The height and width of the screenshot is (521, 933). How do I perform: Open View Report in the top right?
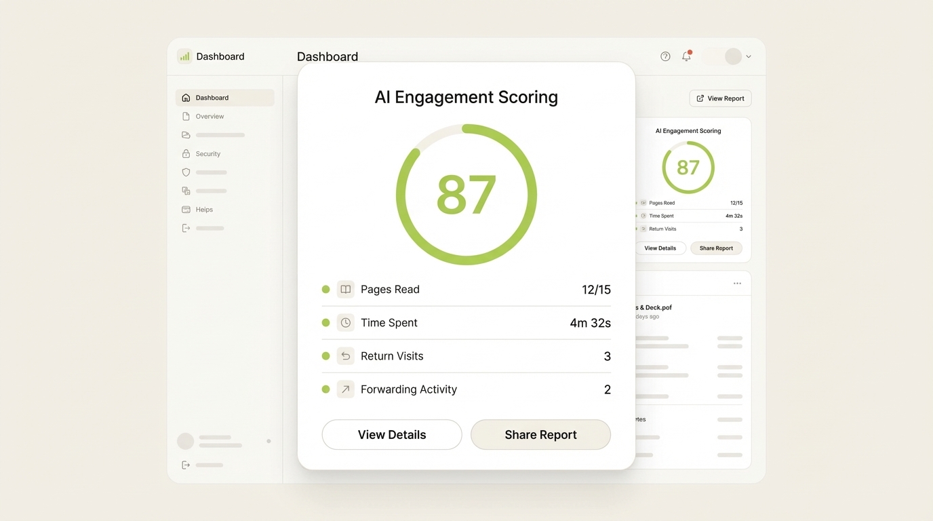[720, 98]
